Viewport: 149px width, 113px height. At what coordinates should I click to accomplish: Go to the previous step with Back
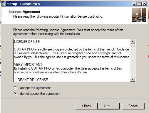[86, 106]
